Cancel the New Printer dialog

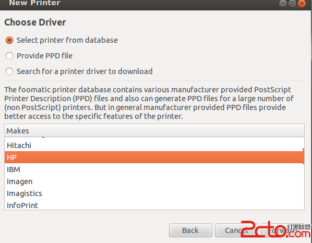click(236, 230)
